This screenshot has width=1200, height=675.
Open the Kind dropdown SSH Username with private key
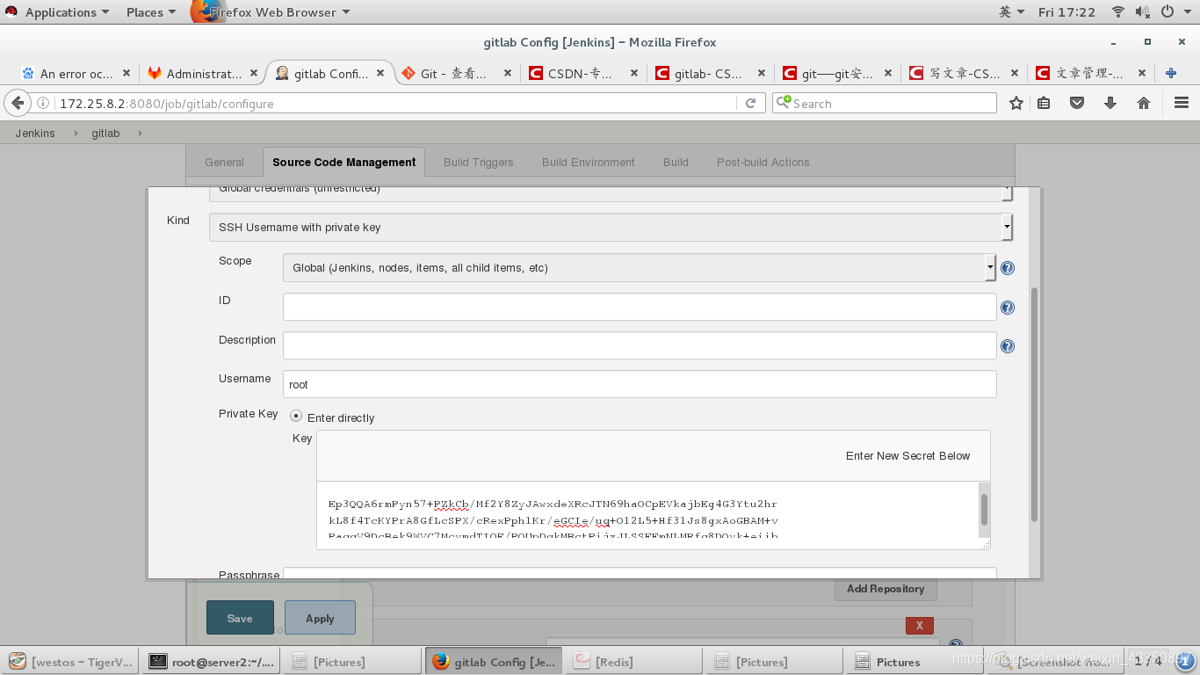611,227
